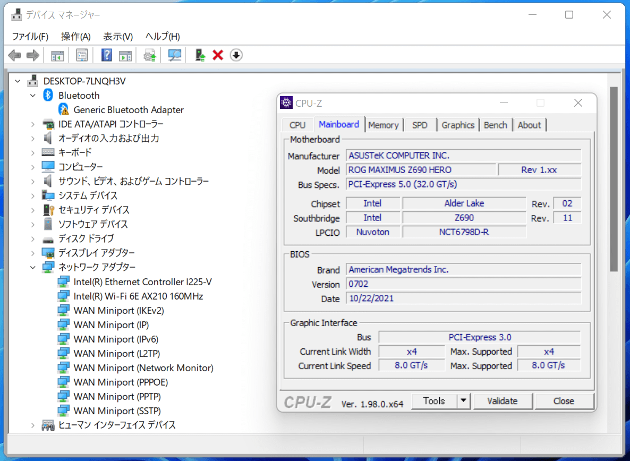Click the ヒューマン インターフェイス デバイス icon
This screenshot has height=461, width=630.
pyautogui.click(x=48, y=425)
